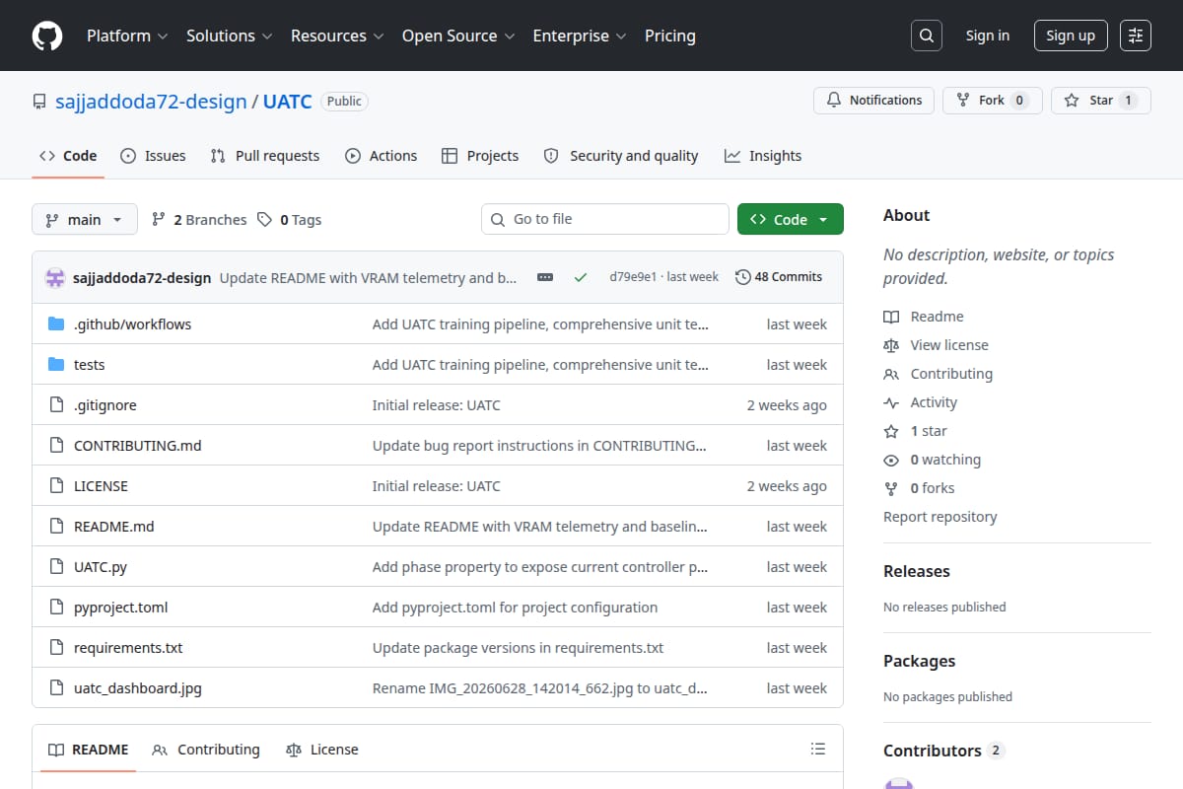Click the Sign up button
Image resolution: width=1183 pixels, height=789 pixels.
click(1071, 36)
